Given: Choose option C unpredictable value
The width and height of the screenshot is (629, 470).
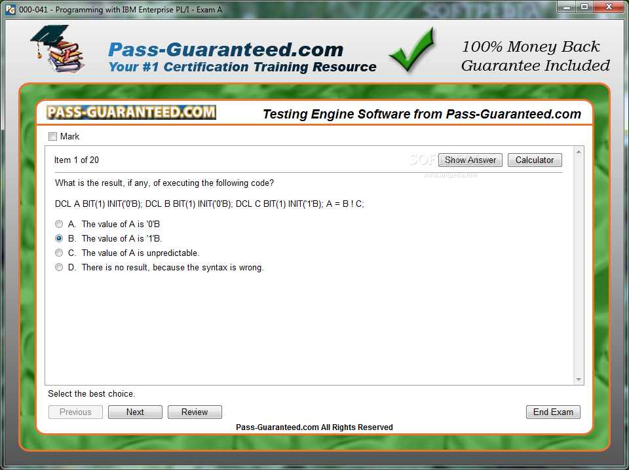Looking at the screenshot, I should 59,253.
